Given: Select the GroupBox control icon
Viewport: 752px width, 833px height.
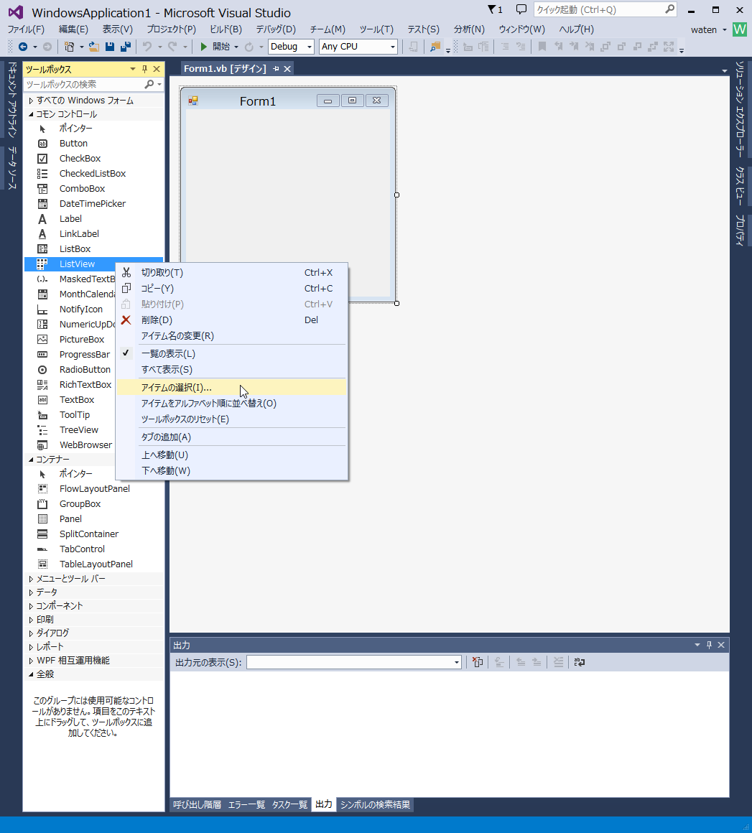Looking at the screenshot, I should pyautogui.click(x=42, y=503).
